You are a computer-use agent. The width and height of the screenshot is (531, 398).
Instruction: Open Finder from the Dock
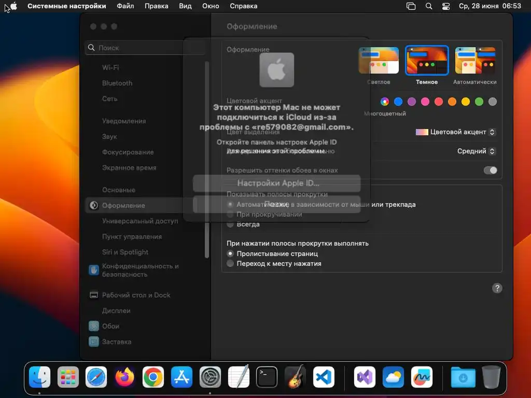coord(39,377)
